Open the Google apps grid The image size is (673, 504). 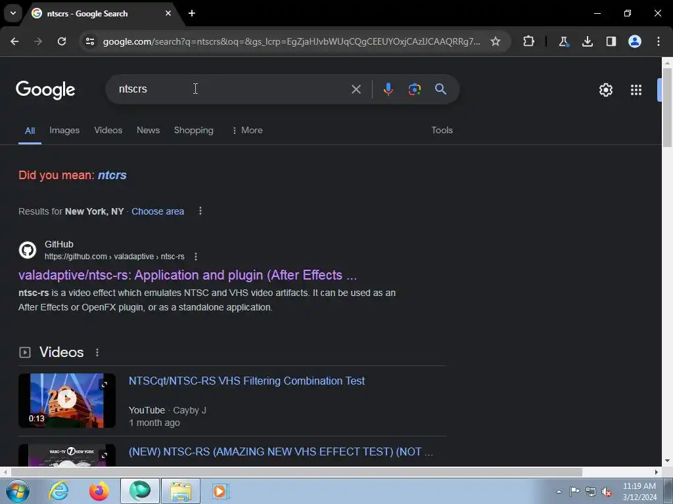click(636, 89)
